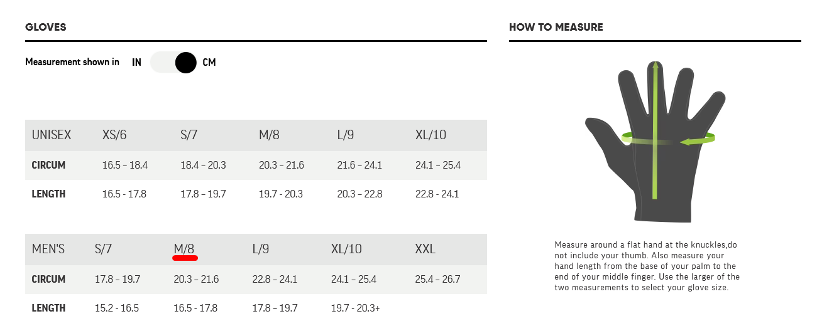The width and height of the screenshot is (839, 336).
Task: Click the Unisex CIRCUM row label
Action: 48,165
